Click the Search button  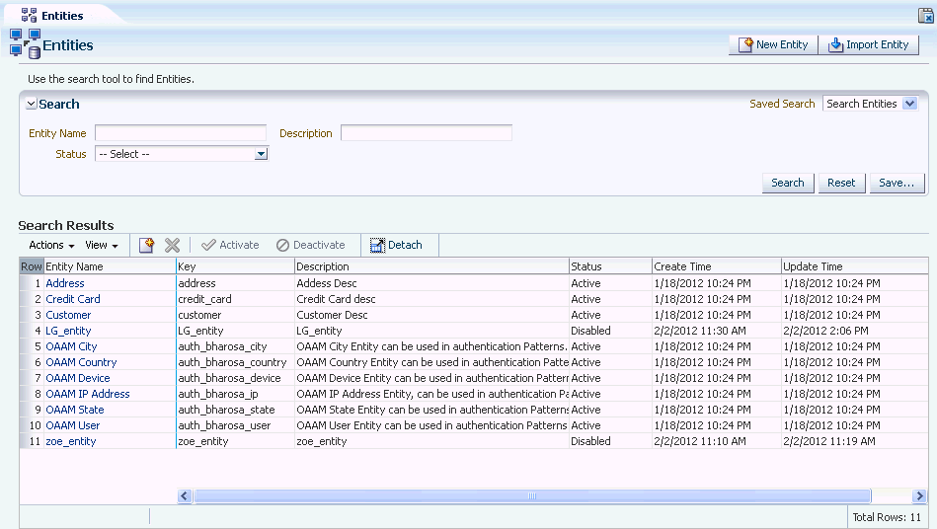pos(788,183)
